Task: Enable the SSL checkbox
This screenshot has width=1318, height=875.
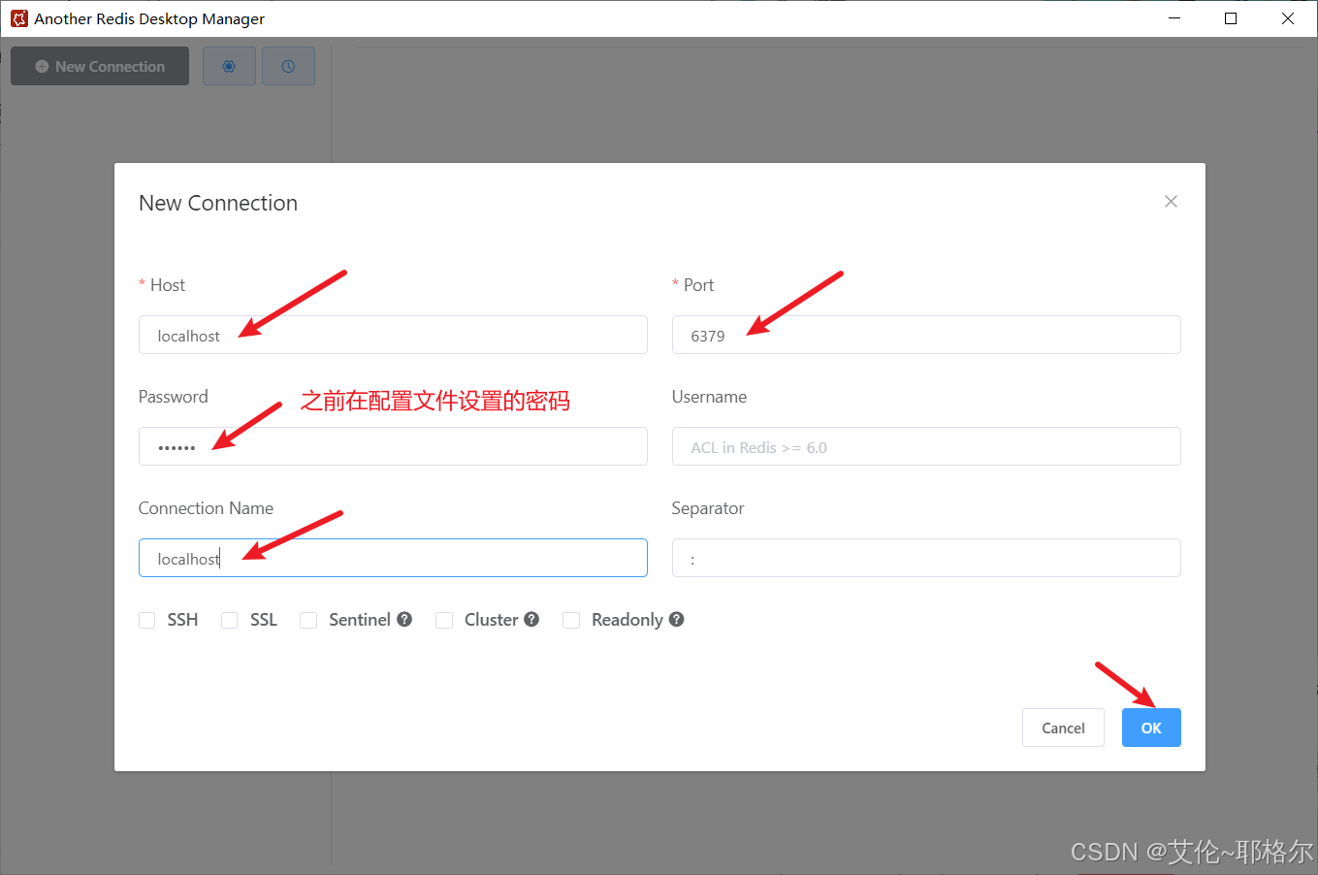Action: (230, 620)
